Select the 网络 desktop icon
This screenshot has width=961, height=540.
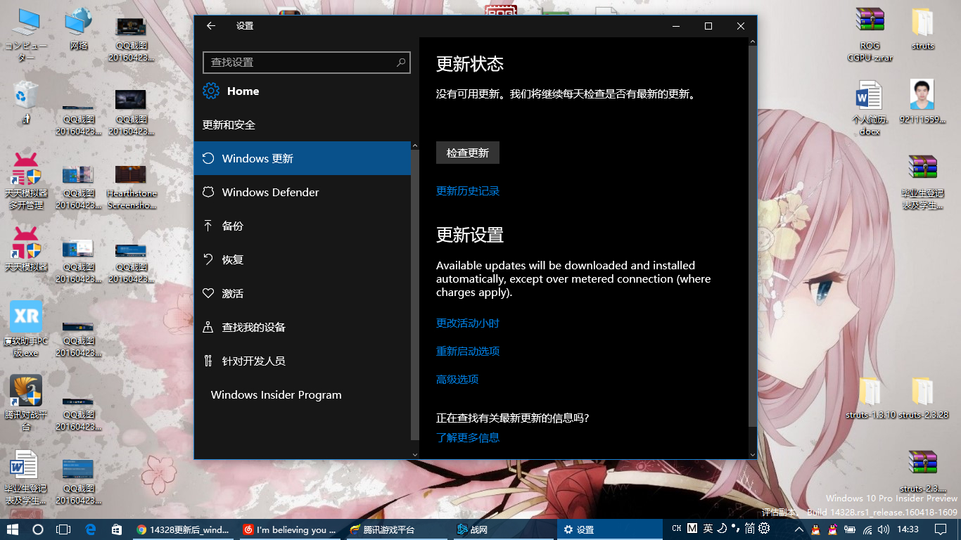79,30
